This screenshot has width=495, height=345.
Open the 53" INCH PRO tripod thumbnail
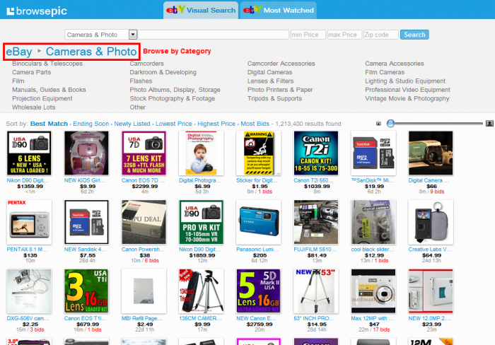(x=316, y=291)
